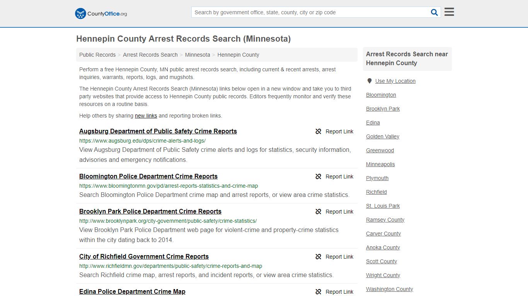This screenshot has height=296, width=528.
Task: Click Report Link text for Augsburg entry
Action: click(339, 131)
